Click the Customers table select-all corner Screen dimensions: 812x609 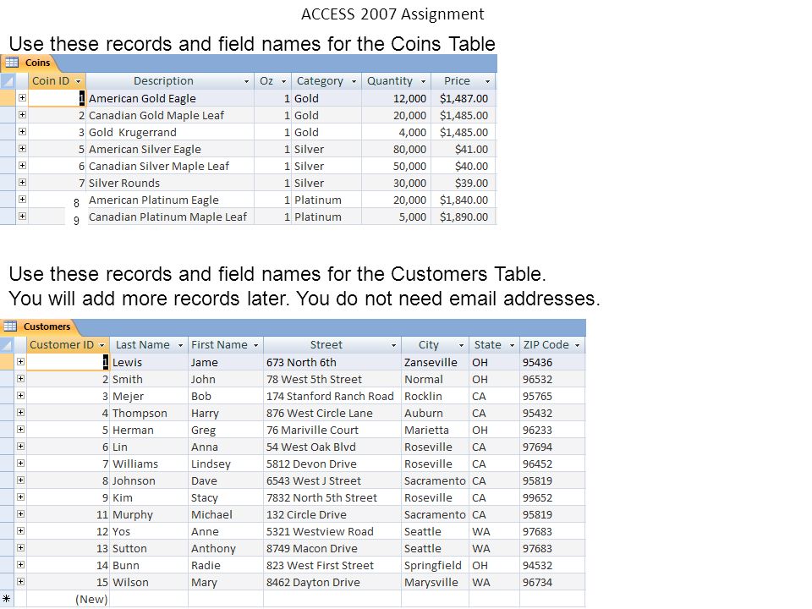[x=7, y=345]
